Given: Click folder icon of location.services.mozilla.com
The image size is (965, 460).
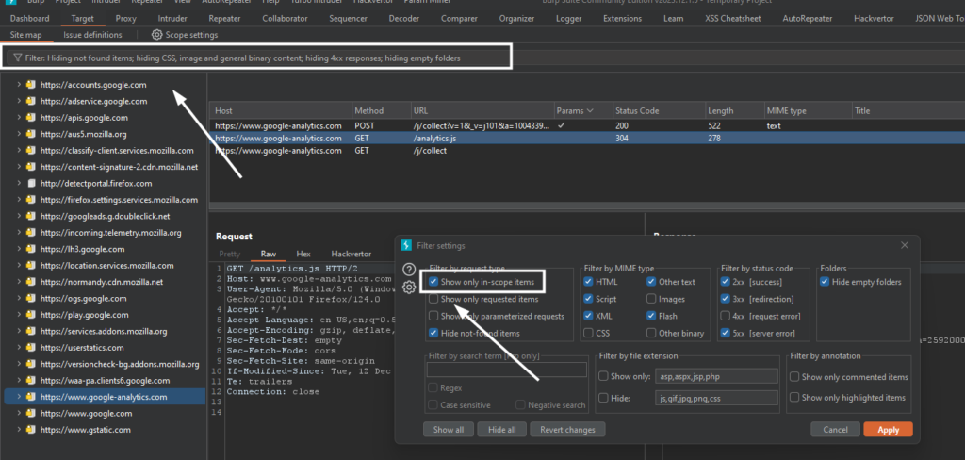Looking at the screenshot, I should (30, 266).
